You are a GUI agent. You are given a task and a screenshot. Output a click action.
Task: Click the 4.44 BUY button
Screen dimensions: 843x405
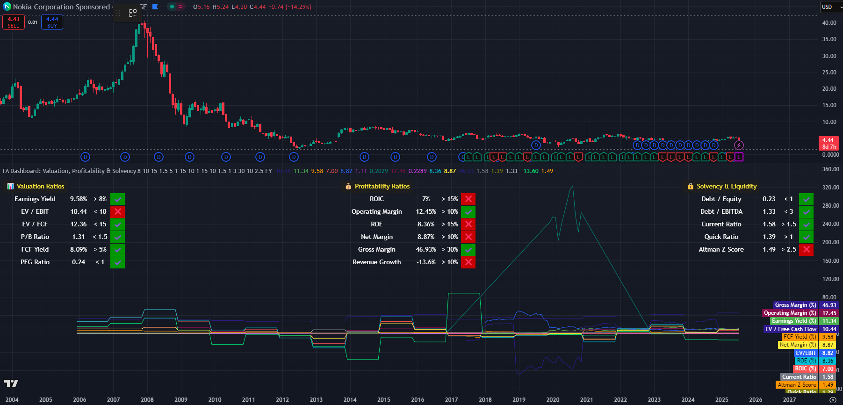pos(52,22)
